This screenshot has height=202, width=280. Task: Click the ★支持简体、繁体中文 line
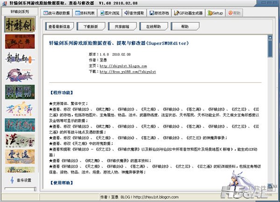69,104
